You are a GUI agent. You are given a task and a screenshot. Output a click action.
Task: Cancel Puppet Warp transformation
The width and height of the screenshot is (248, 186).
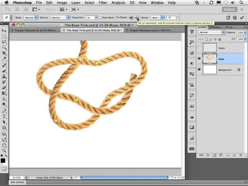click(235, 18)
